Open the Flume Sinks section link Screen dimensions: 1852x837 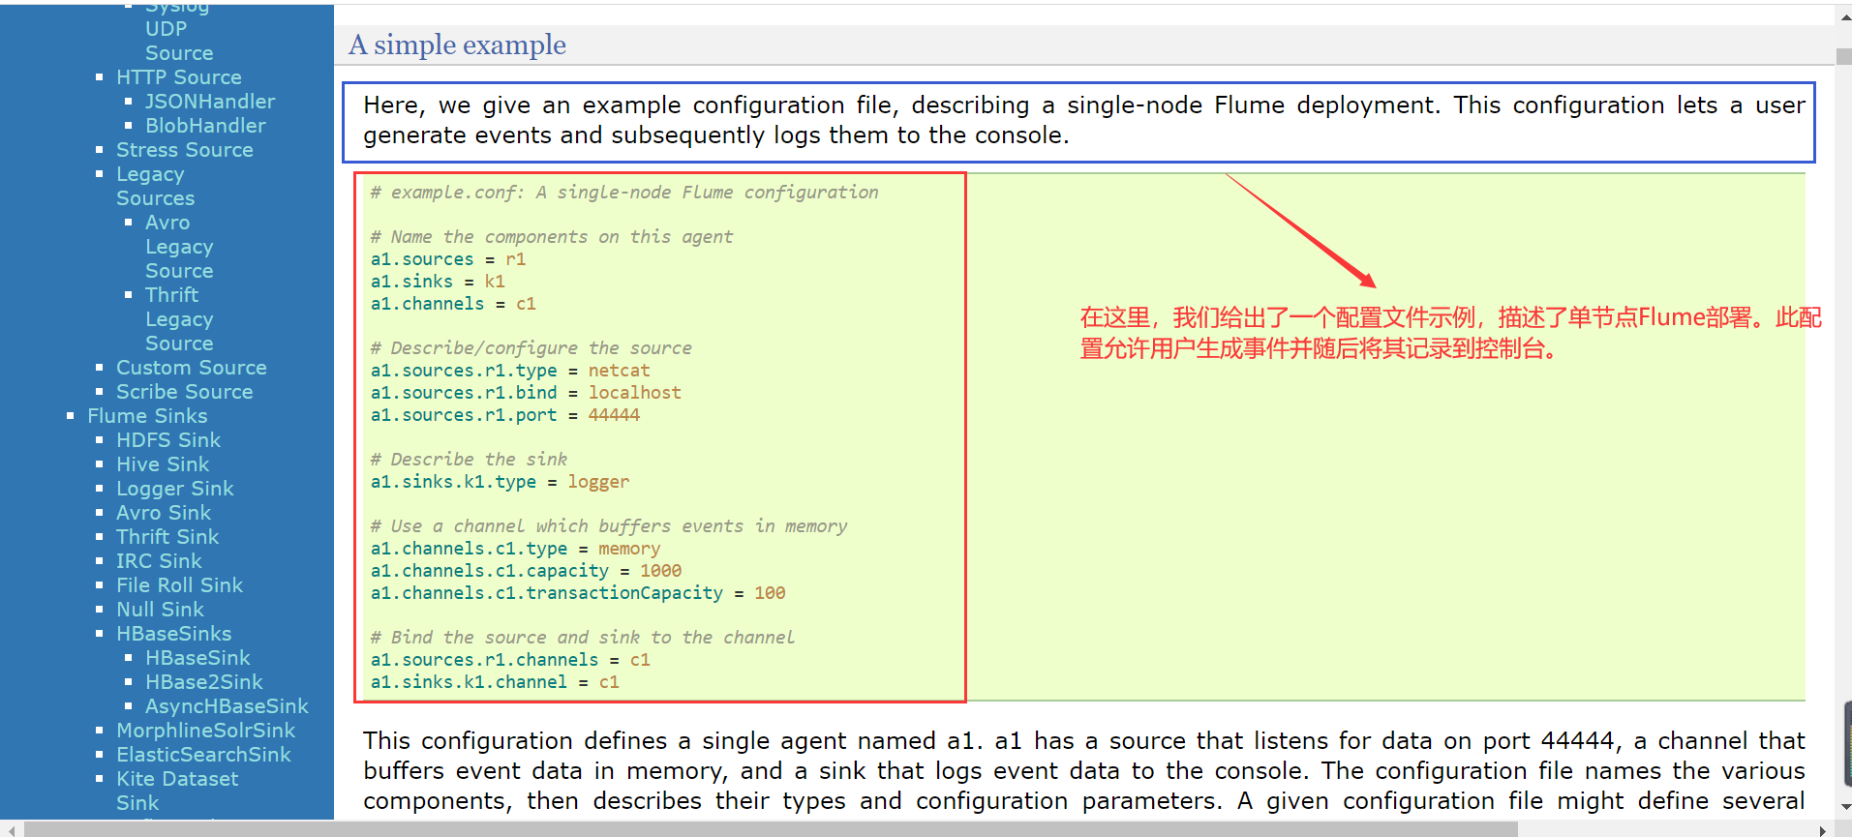pyautogui.click(x=147, y=416)
